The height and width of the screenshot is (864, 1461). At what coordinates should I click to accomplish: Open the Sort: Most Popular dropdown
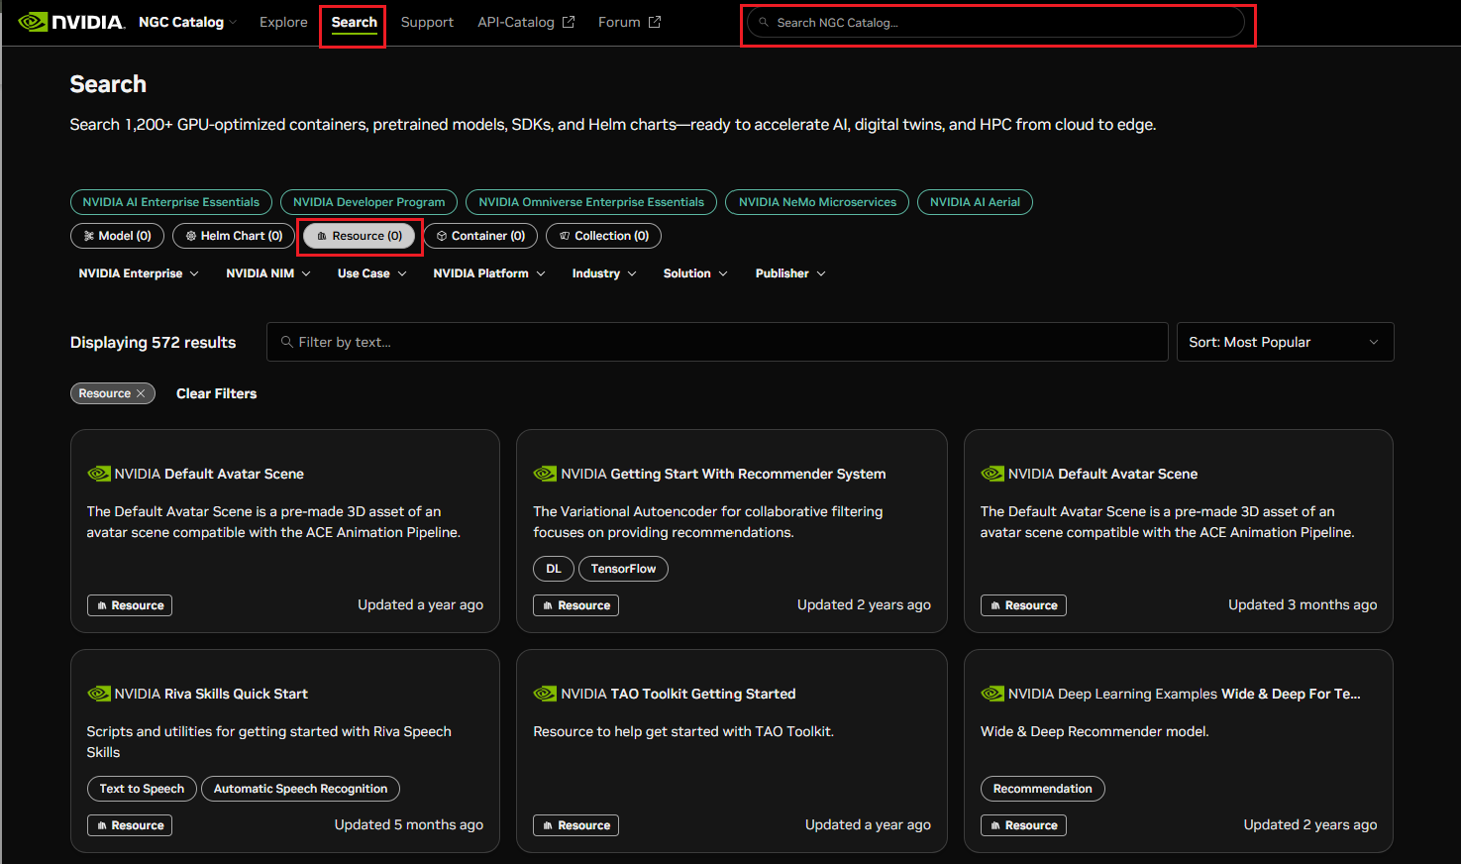(x=1285, y=342)
